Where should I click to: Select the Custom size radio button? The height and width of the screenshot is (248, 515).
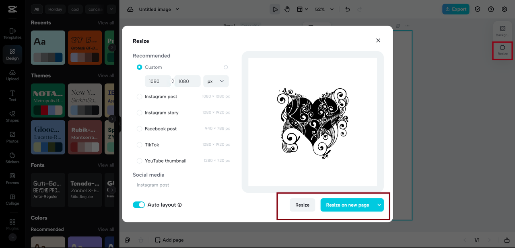pos(140,67)
